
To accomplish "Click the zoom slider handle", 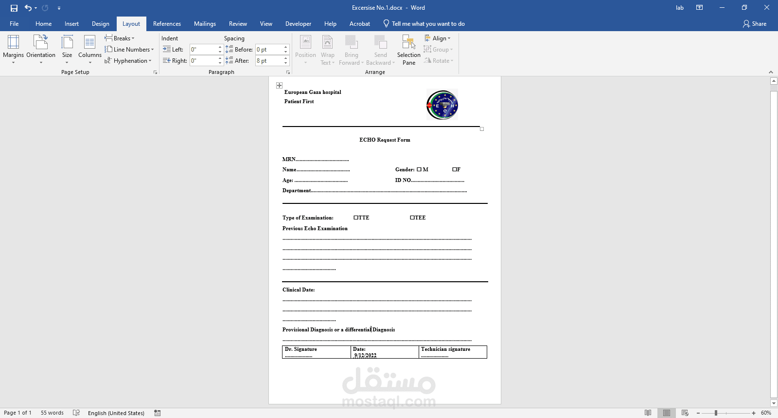I will [716, 413].
